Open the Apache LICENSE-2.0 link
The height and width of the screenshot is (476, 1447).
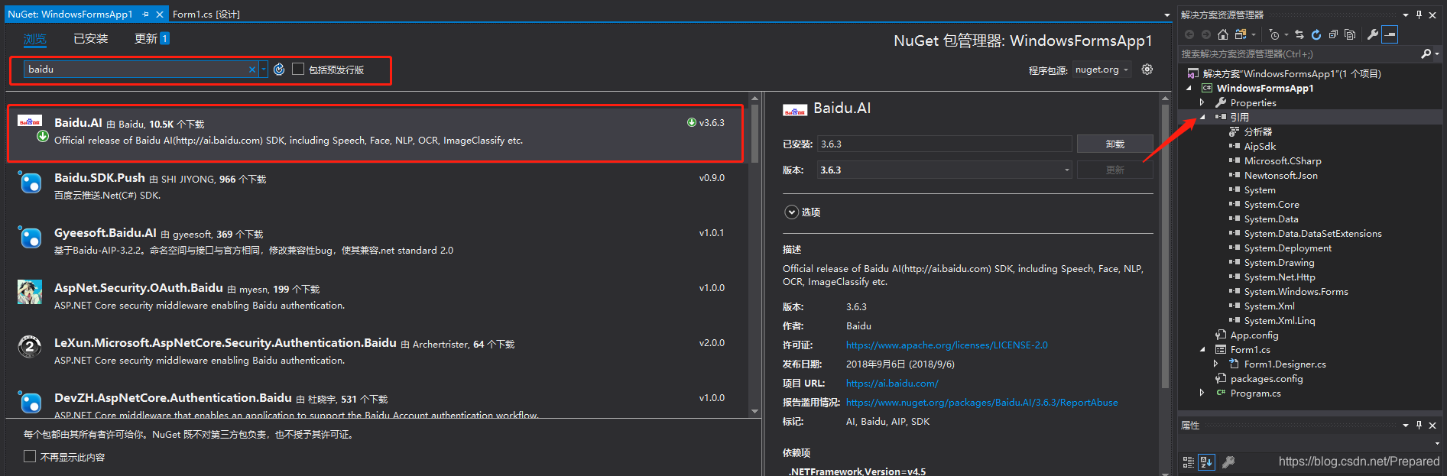tap(946, 345)
